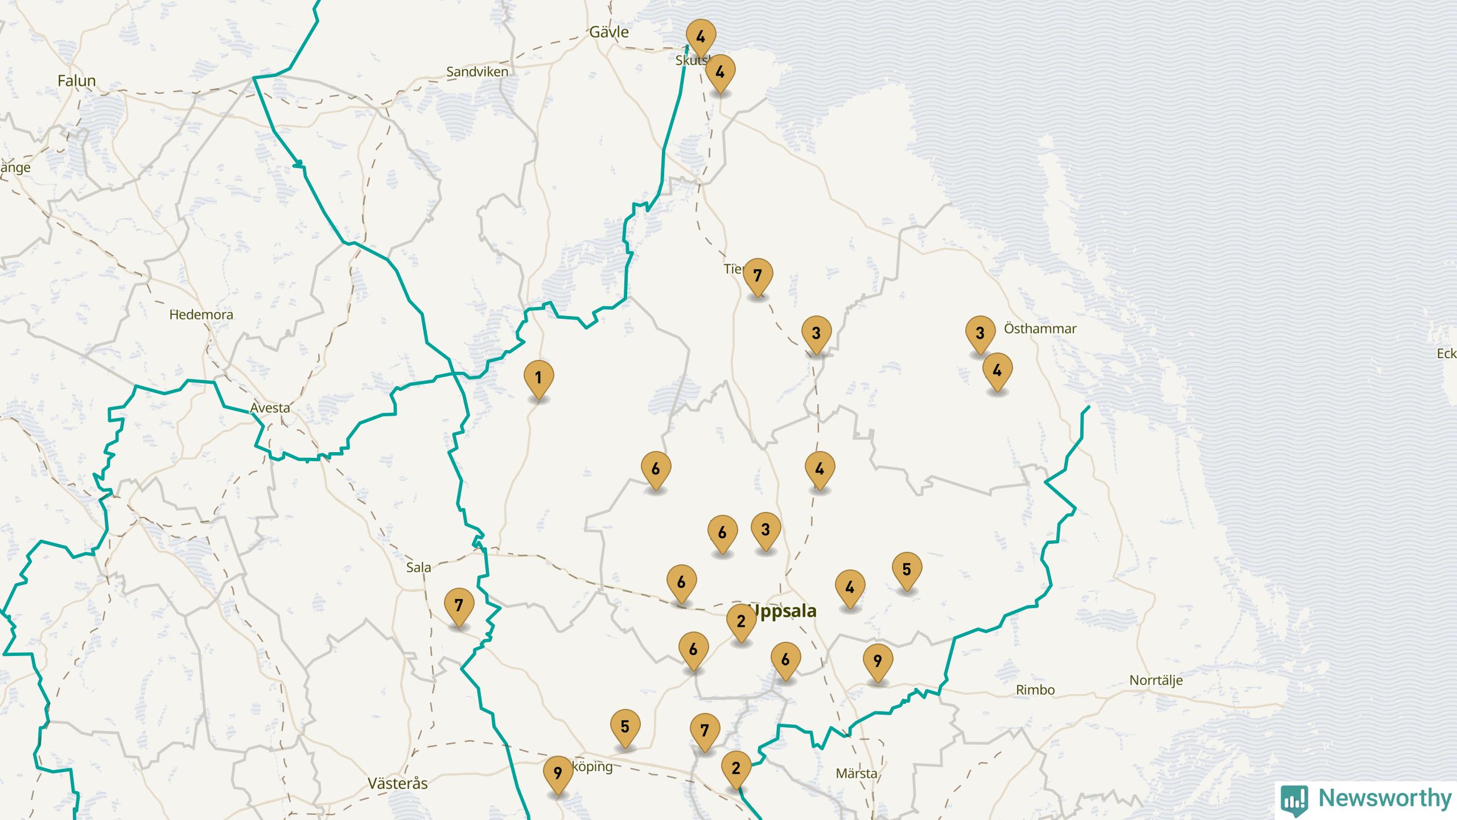Select marker 4 above the Skutskär label
This screenshot has width=1457, height=820.
click(x=701, y=38)
